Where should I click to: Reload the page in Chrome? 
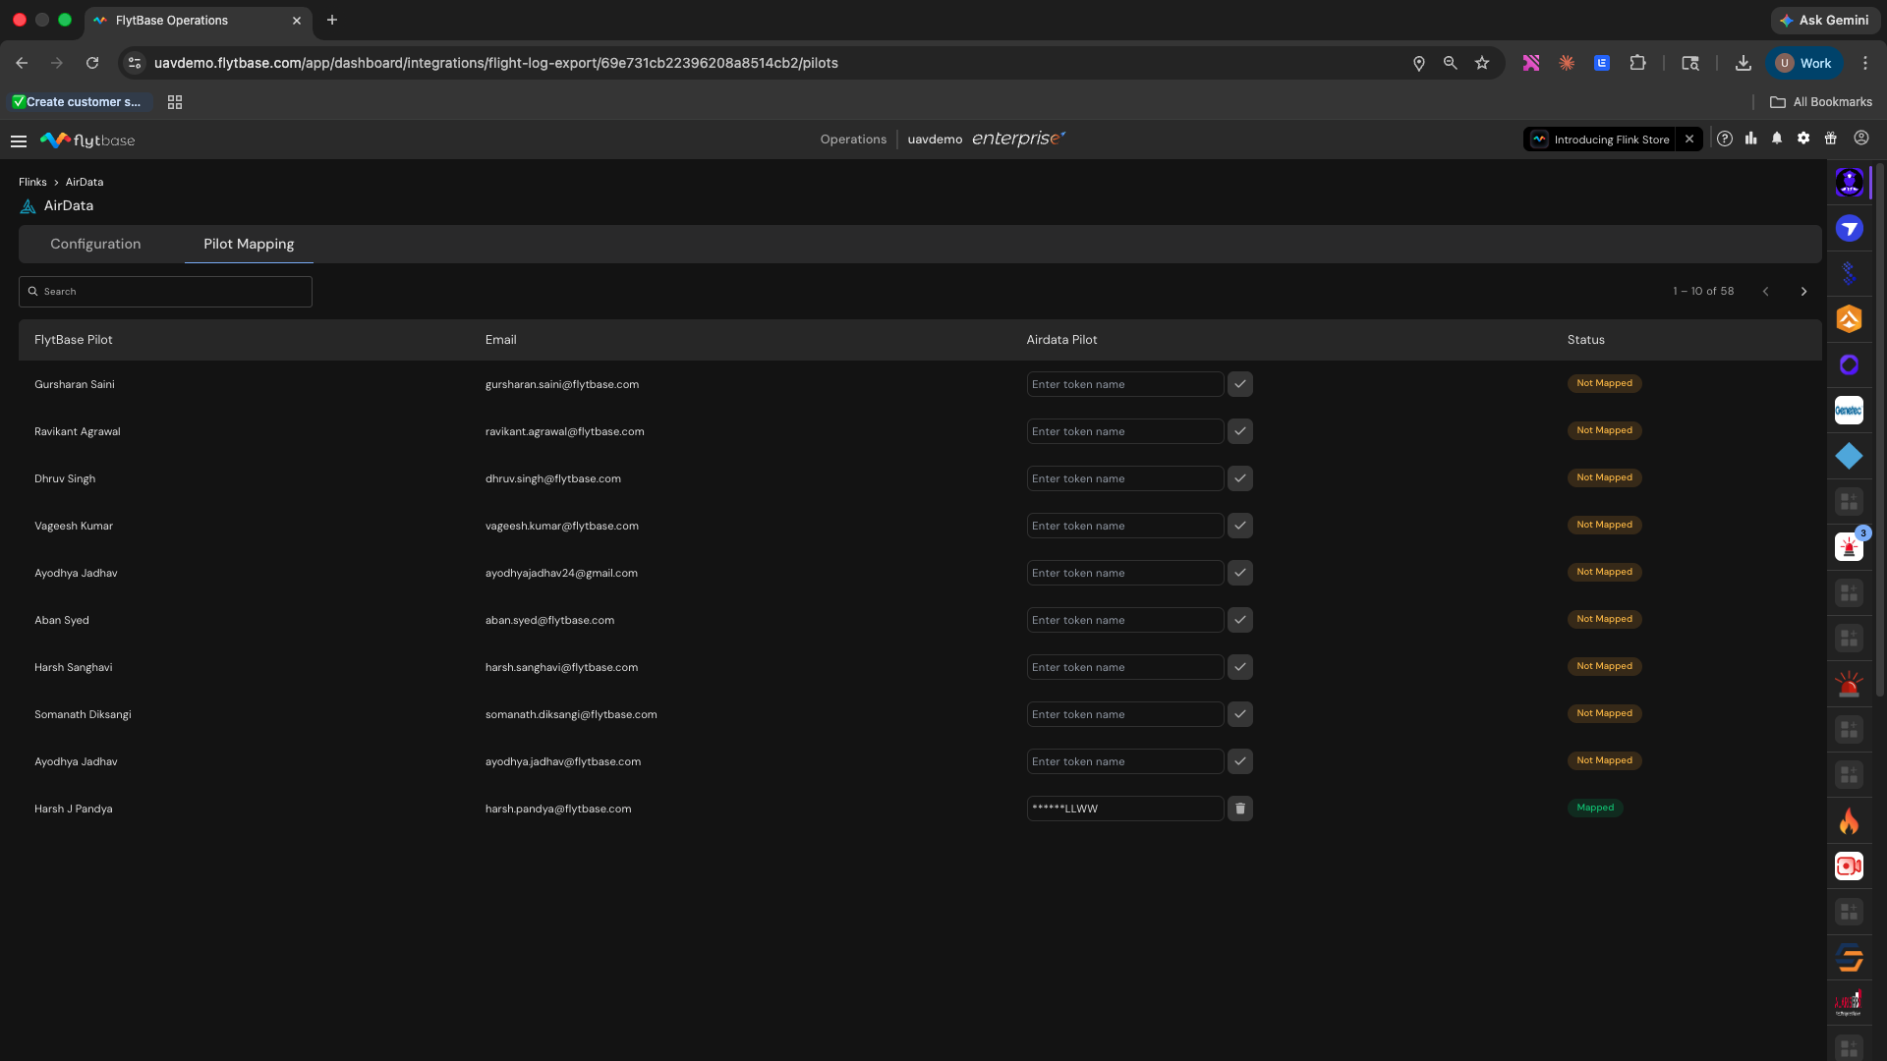[92, 63]
